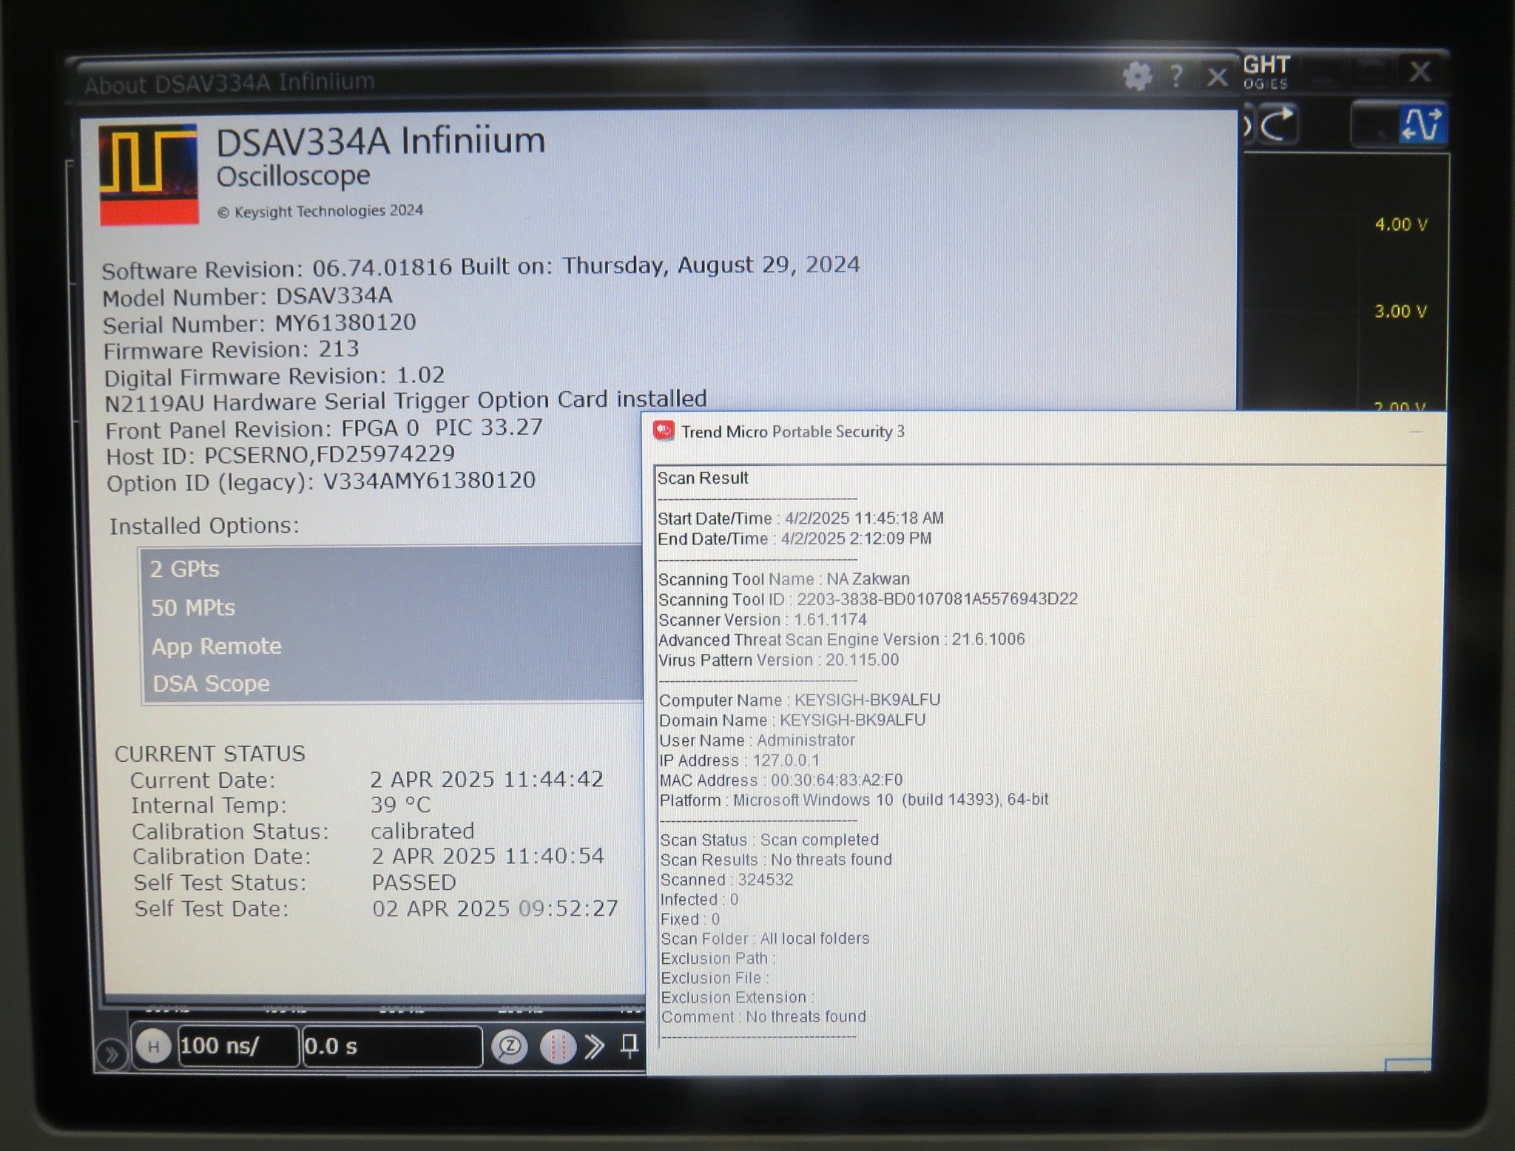This screenshot has width=1515, height=1151.
Task: Click MAC Address 00:30:64:83:A2:F0 line
Action: 781,780
